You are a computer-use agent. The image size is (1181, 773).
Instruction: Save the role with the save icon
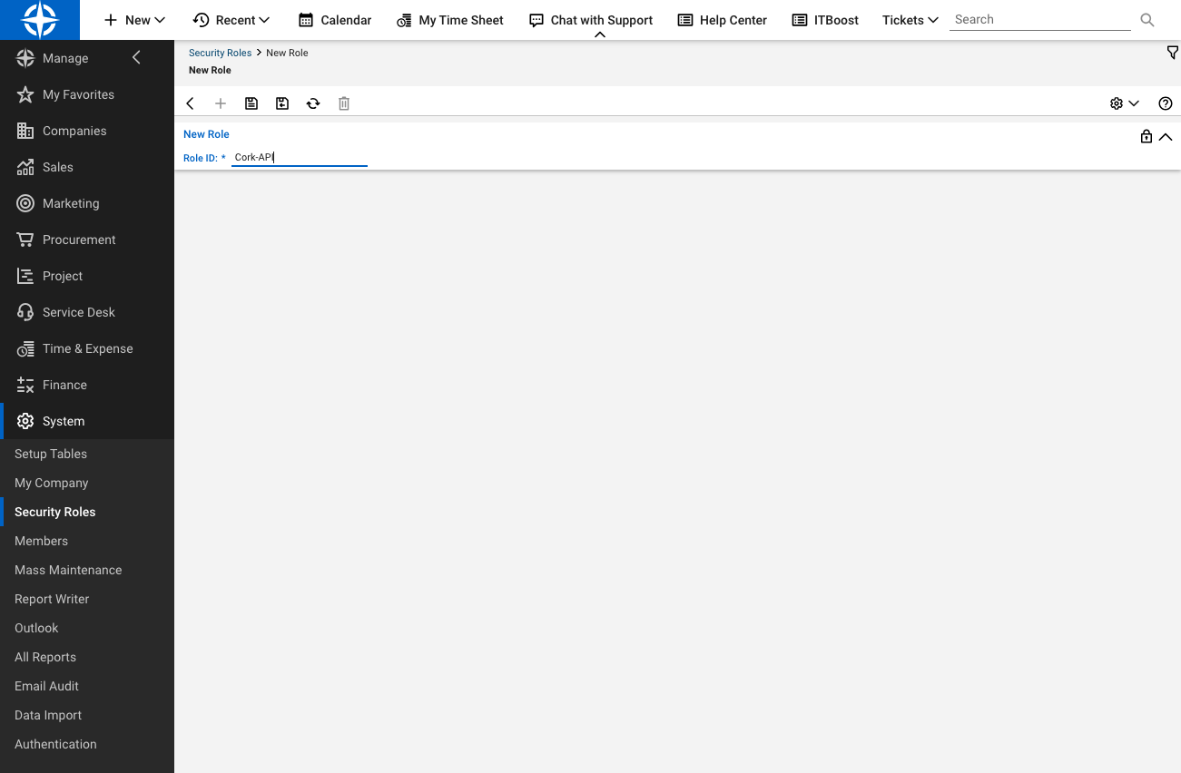click(251, 103)
